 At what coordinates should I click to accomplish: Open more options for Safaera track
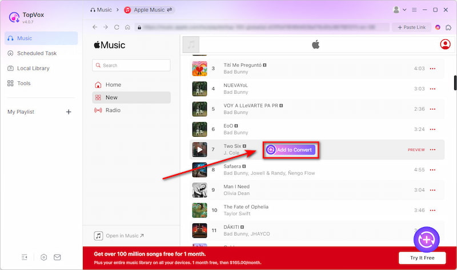[x=432, y=170]
